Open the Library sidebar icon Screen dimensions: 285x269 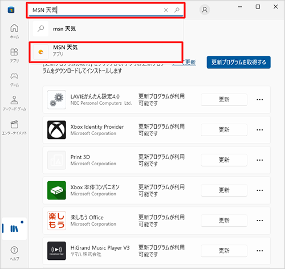point(14,229)
